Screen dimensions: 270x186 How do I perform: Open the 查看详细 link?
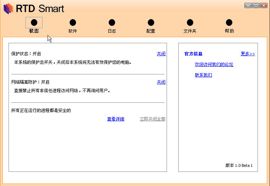[x=116, y=119]
